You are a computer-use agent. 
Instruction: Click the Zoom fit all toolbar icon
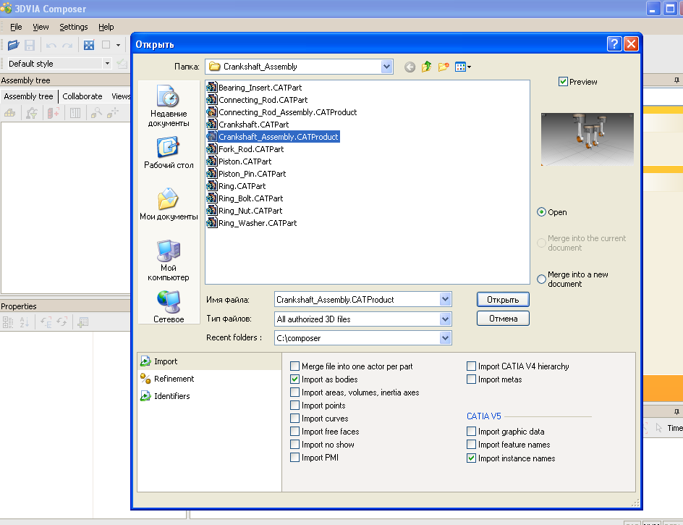89,45
